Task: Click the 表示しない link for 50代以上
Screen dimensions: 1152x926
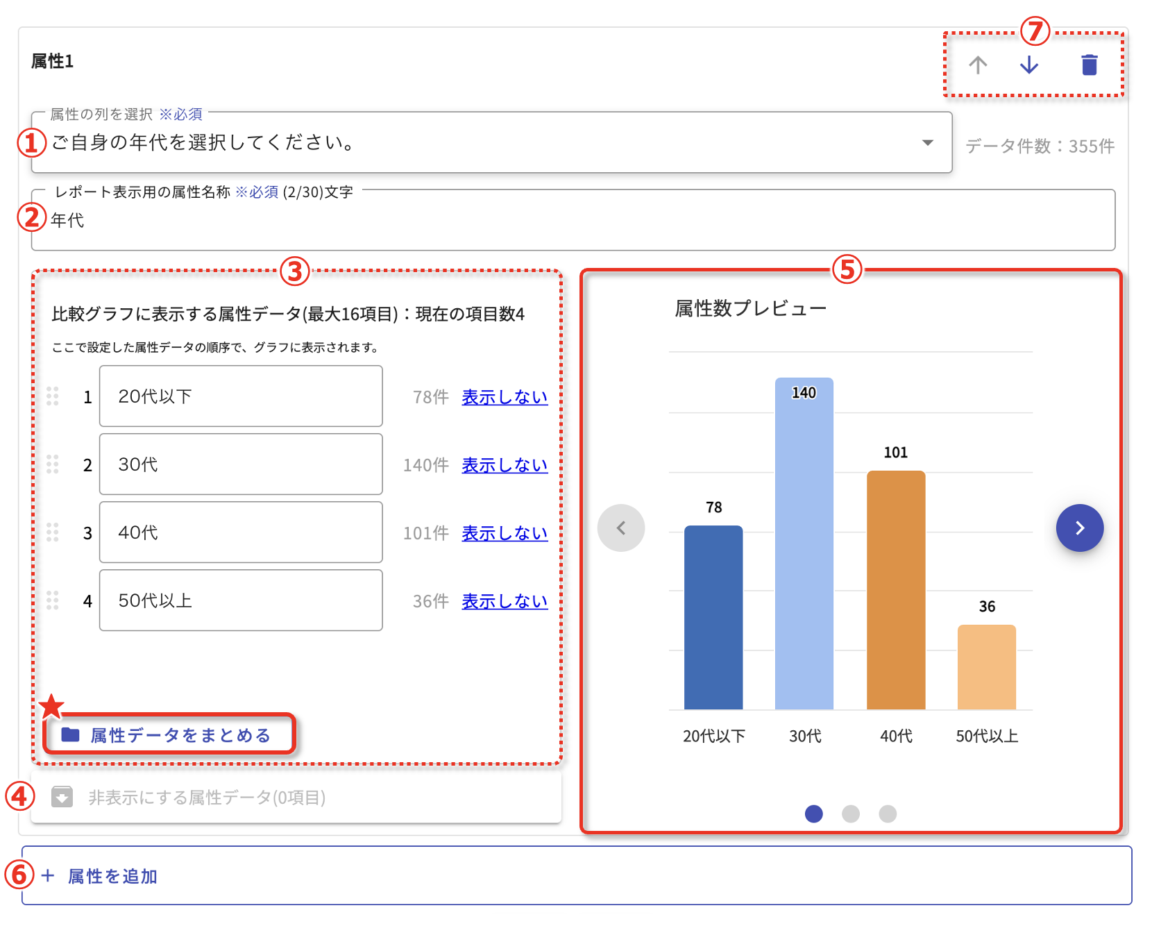Action: pyautogui.click(x=505, y=601)
